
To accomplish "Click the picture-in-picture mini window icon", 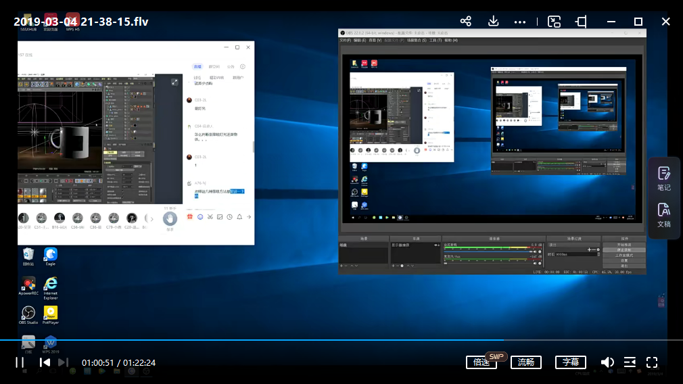I will coord(554,22).
